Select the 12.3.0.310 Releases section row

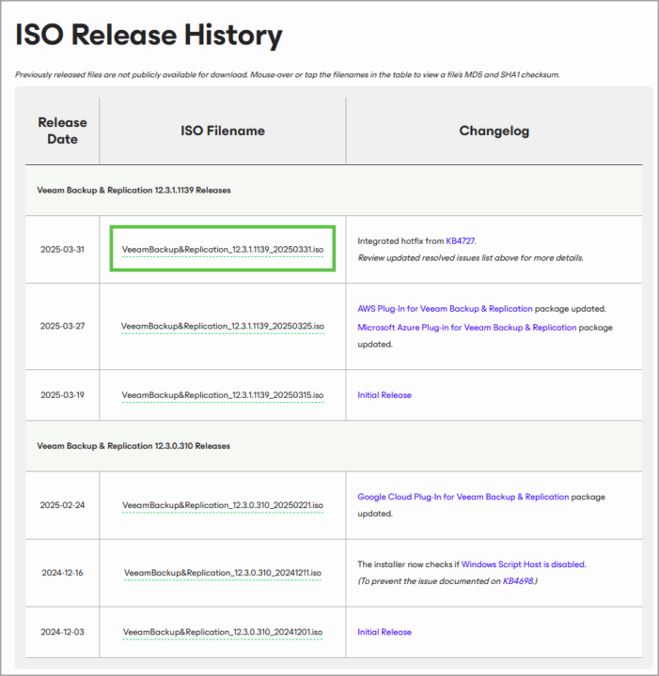coord(334,446)
